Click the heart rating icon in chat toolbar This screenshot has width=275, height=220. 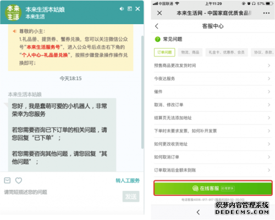tap(19, 180)
